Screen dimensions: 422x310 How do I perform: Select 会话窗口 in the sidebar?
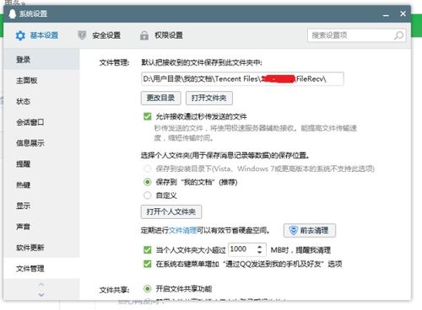coord(41,122)
